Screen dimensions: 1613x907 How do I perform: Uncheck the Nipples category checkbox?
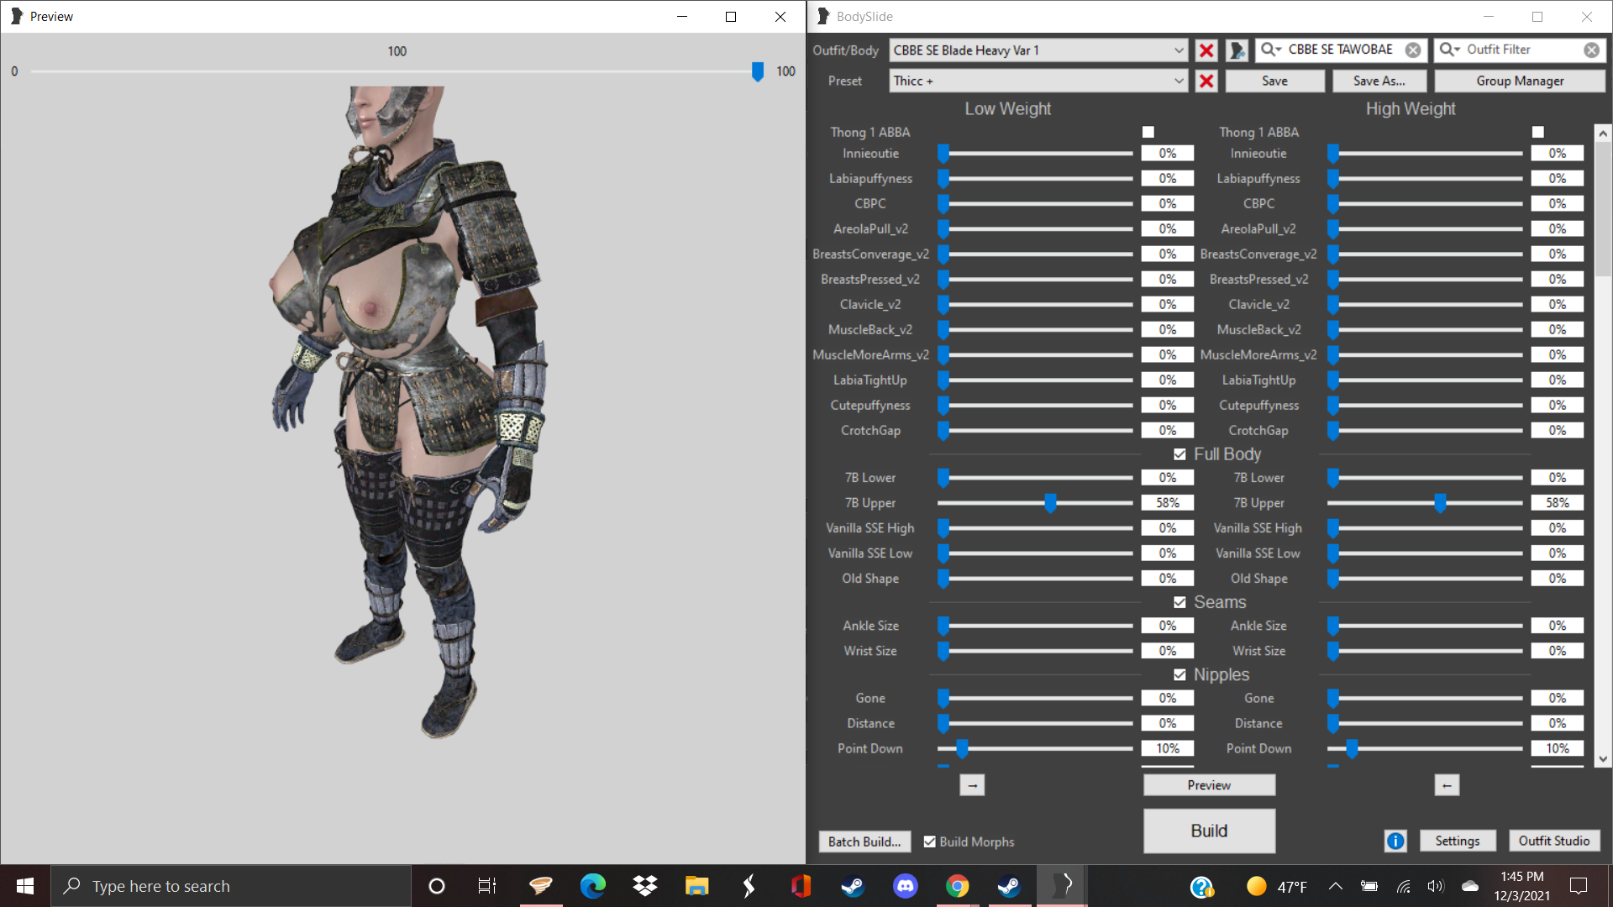pyautogui.click(x=1180, y=675)
